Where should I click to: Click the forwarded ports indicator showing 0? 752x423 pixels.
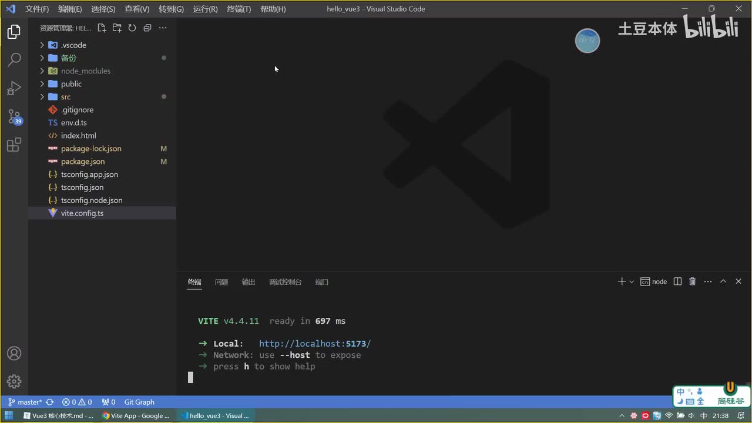[x=108, y=402]
